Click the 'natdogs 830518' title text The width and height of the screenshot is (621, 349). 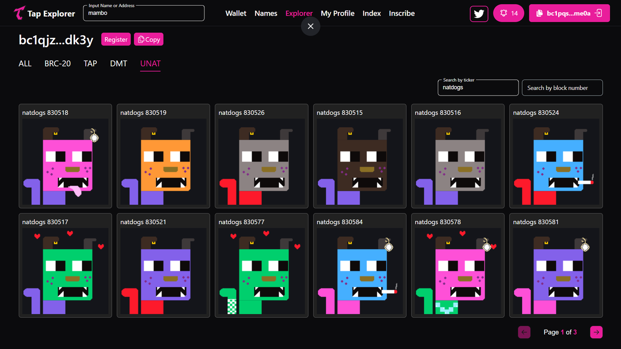coord(45,113)
